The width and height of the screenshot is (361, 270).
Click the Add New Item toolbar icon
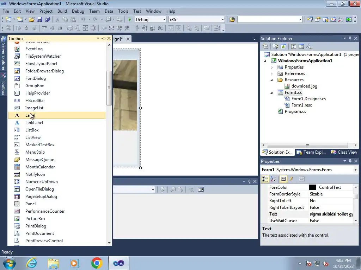[20, 20]
